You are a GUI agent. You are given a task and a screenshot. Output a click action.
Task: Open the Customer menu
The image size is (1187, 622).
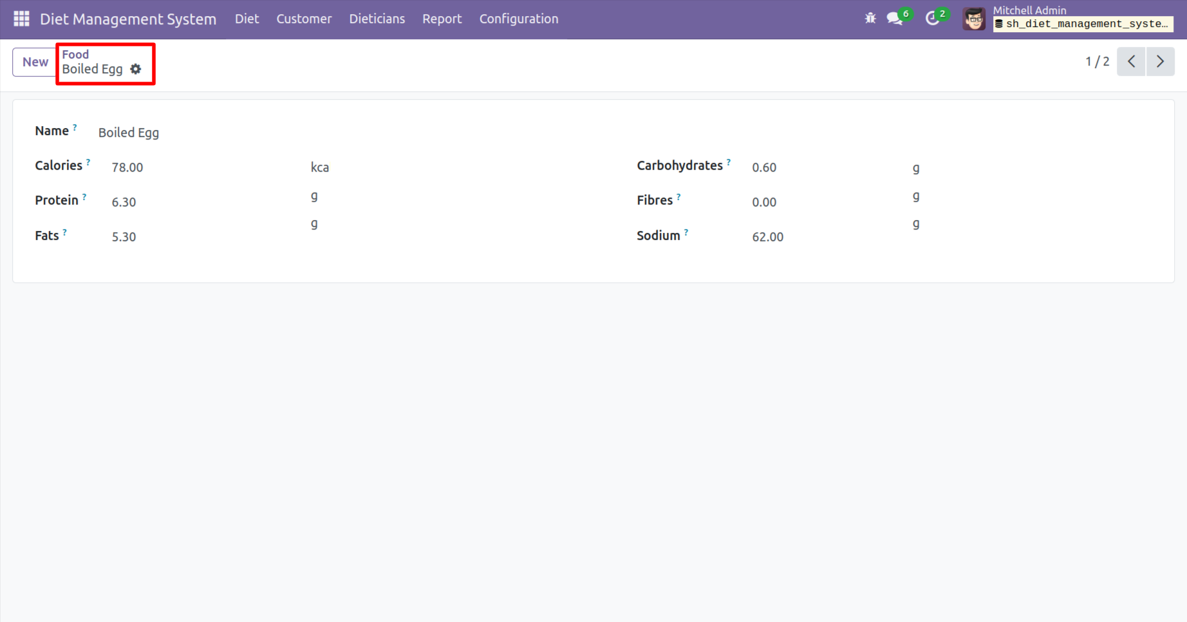[x=304, y=19]
